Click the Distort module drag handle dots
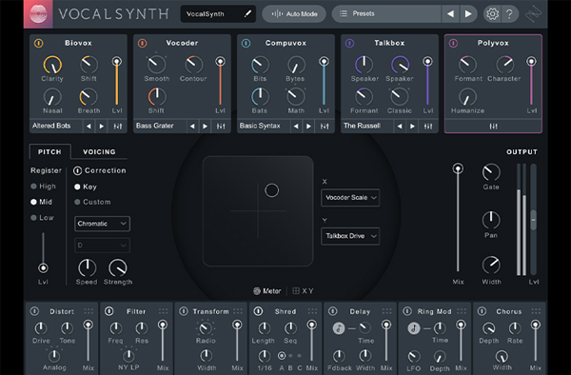Viewport: 571px width, 375px height. (89, 311)
